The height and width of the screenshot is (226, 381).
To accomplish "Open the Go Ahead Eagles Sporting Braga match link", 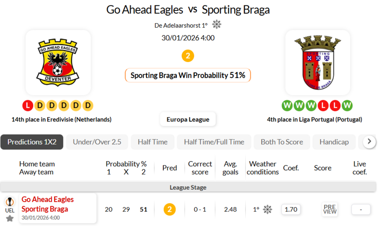I will coord(48,204).
